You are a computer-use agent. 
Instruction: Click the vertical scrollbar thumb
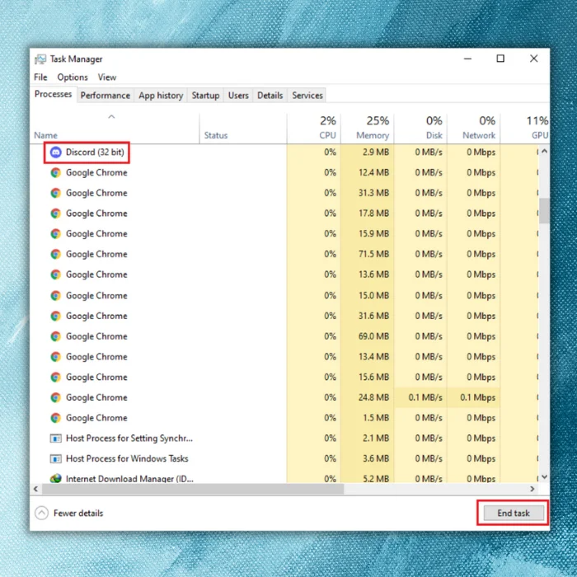point(544,210)
